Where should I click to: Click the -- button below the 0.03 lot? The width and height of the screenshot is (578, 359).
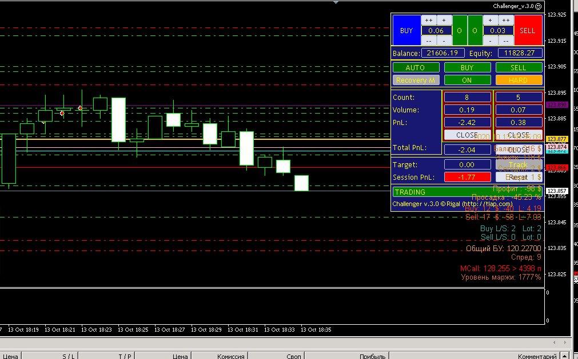[506, 41]
